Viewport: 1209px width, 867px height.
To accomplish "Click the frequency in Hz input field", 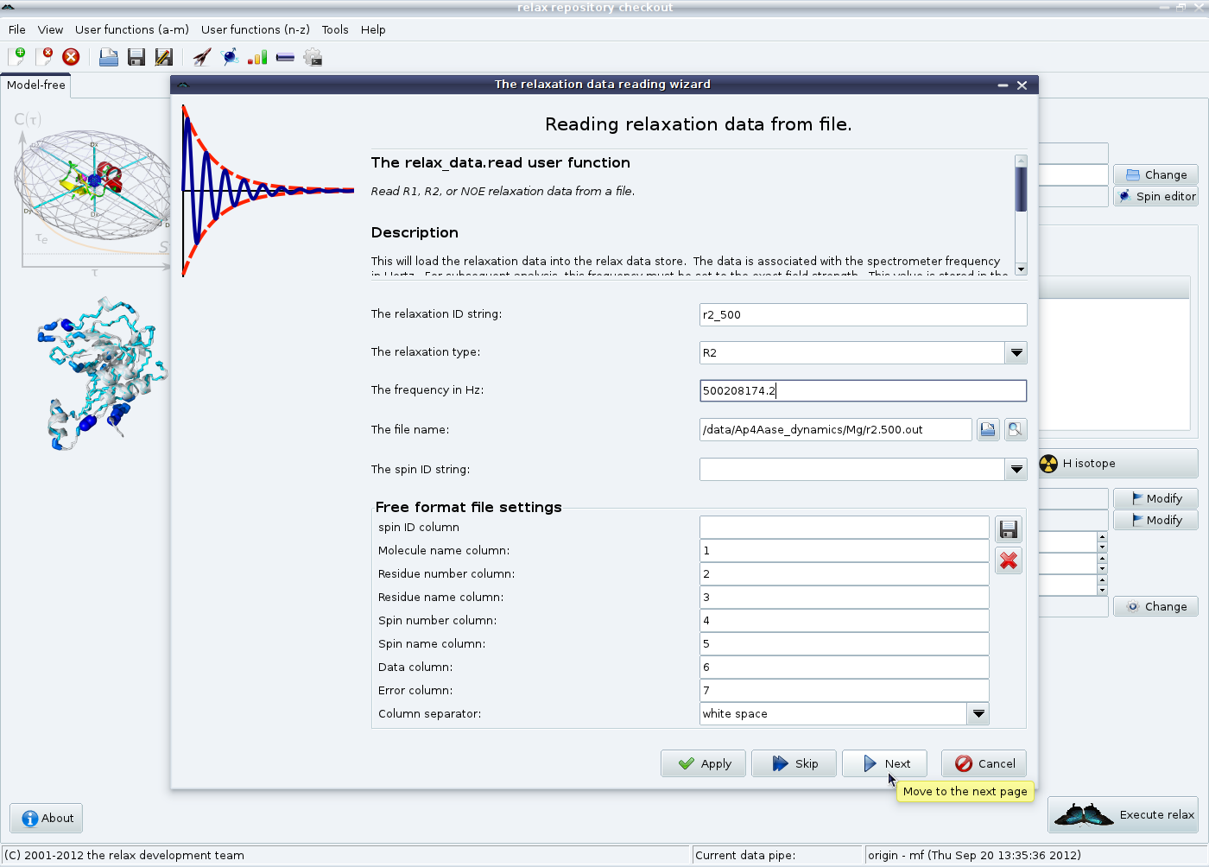I will pyautogui.click(x=863, y=390).
